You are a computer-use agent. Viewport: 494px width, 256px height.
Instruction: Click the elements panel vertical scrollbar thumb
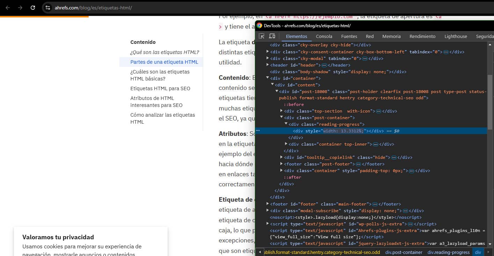[491, 102]
